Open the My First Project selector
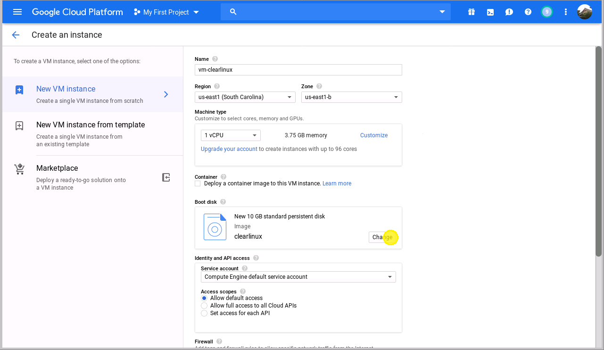Screen dimensions: 604x350 pos(166,12)
